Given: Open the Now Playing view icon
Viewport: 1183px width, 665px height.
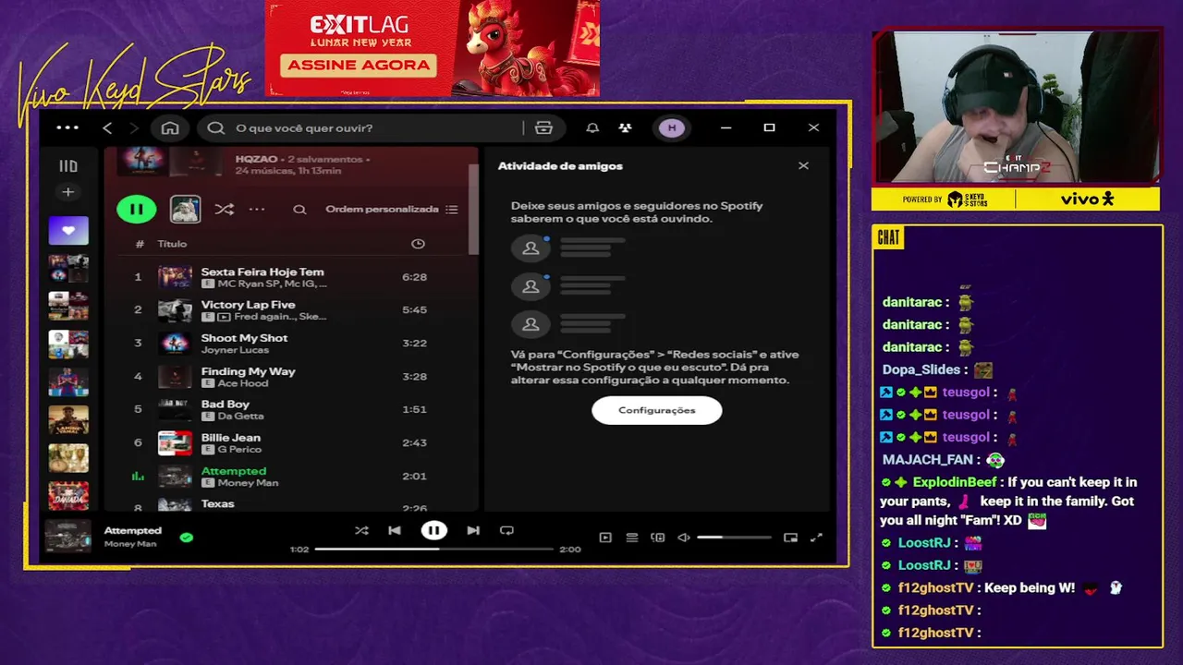Looking at the screenshot, I should click(605, 538).
